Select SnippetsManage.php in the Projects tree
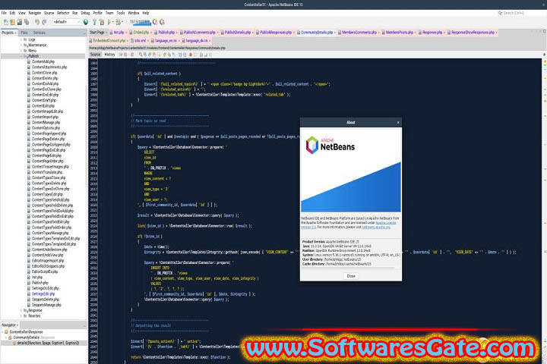 [46, 305]
